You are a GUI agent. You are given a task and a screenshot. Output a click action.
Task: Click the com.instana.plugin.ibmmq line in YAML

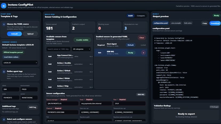point(165,65)
